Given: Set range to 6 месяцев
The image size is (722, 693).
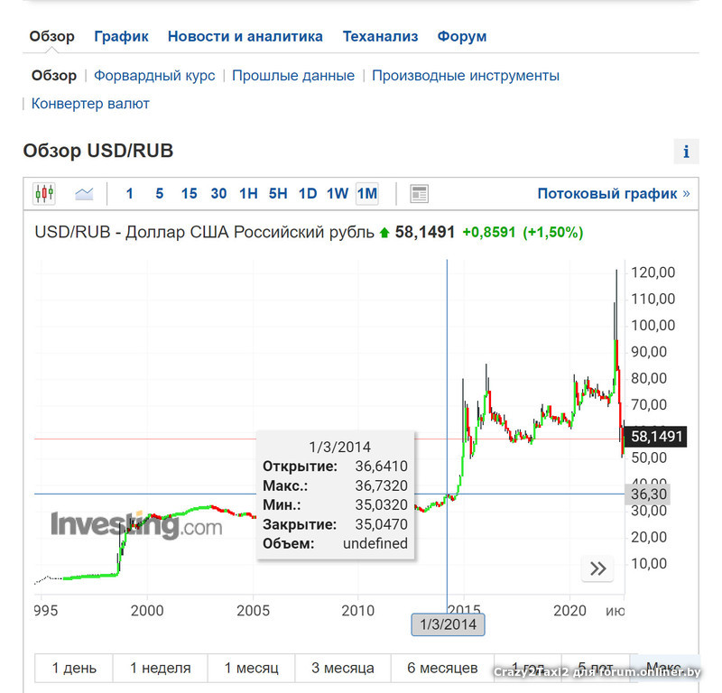Looking at the screenshot, I should tap(442, 668).
